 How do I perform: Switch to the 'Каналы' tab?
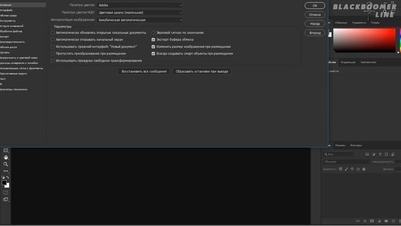tap(340, 145)
